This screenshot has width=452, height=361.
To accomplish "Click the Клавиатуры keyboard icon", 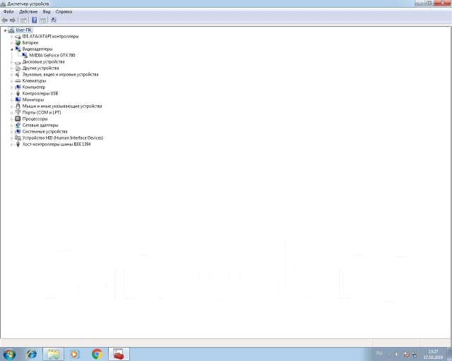I will 18,81.
